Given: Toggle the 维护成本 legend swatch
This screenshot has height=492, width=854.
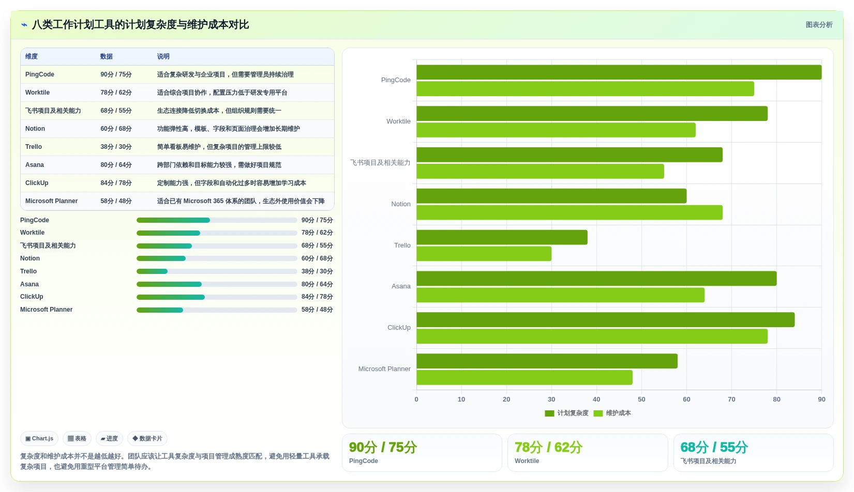Looking at the screenshot, I should coord(598,413).
